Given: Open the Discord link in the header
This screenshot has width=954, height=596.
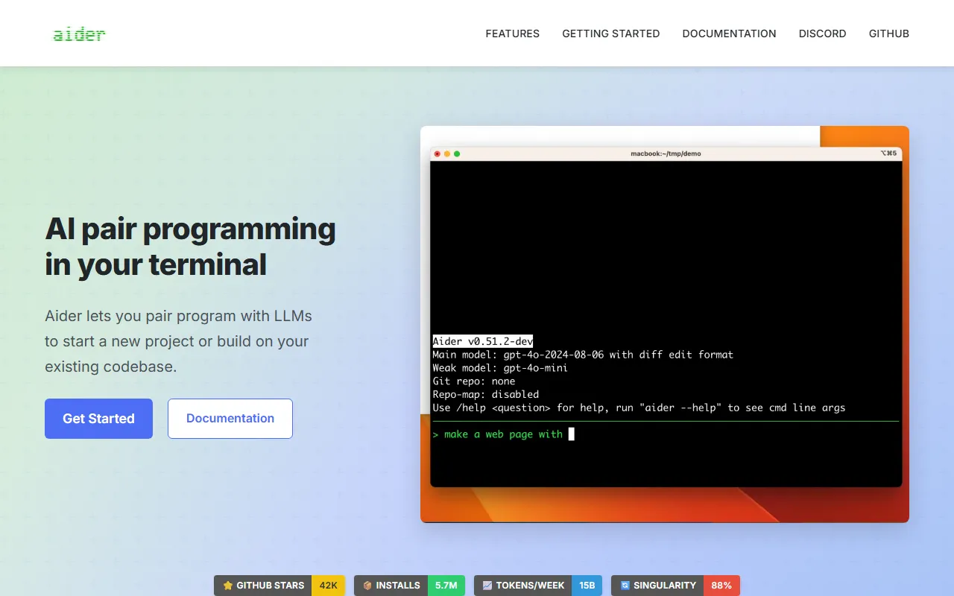Looking at the screenshot, I should click(x=822, y=34).
